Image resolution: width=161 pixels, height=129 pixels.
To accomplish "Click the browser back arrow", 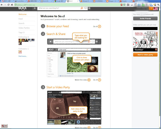I will click(2, 5).
